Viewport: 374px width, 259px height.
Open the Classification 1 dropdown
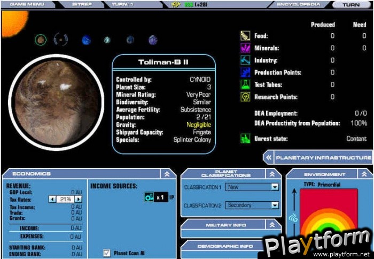(x=275, y=187)
